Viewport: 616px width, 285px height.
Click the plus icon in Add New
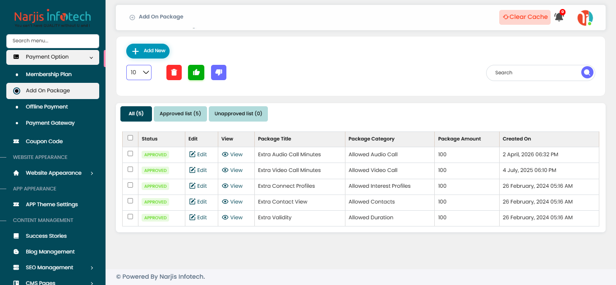[x=135, y=51]
